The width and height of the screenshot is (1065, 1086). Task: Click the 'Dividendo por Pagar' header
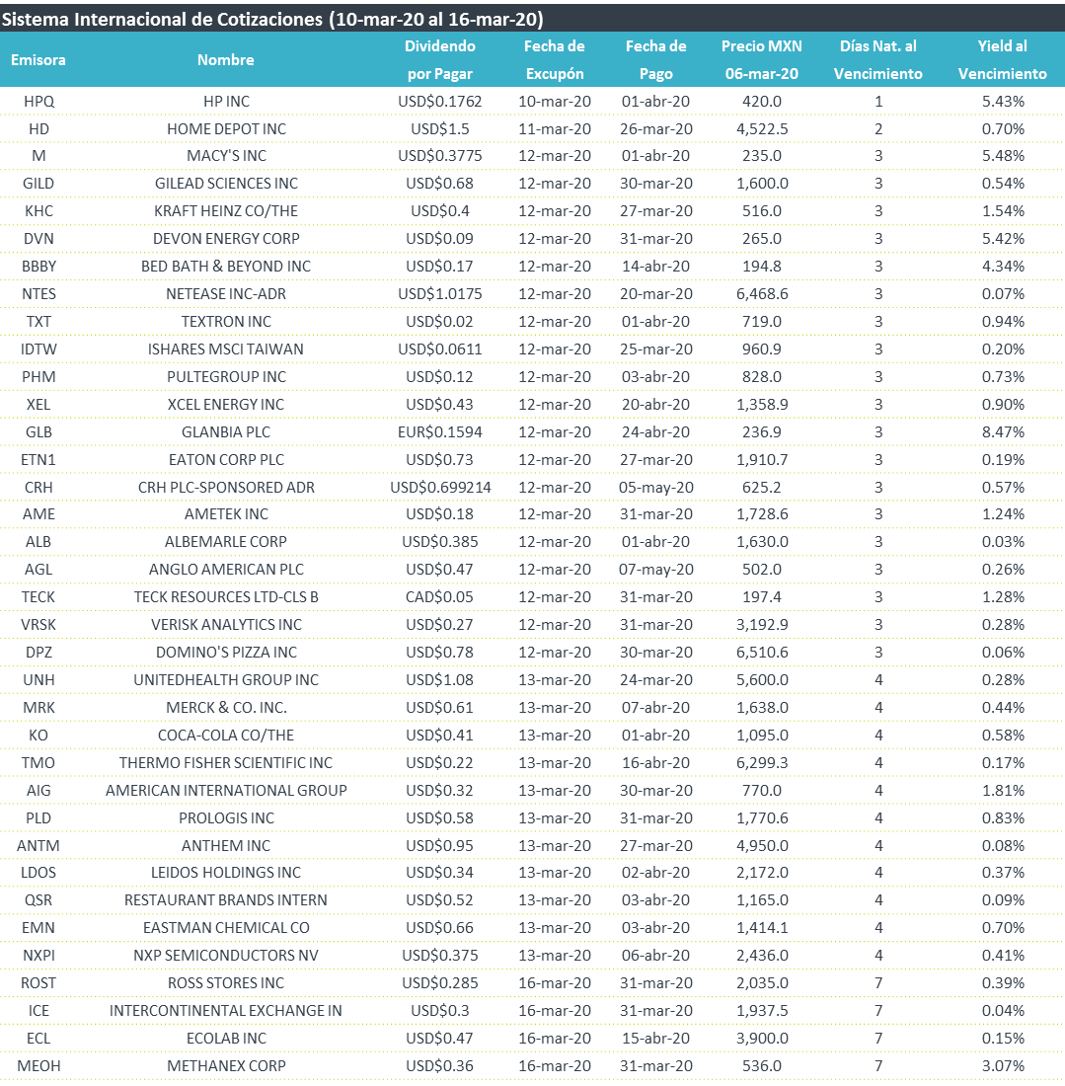tap(439, 60)
